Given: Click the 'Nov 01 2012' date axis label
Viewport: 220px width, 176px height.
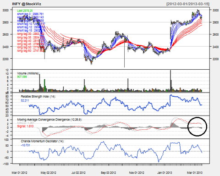Looking at the screenshot, I should click(x=137, y=173).
